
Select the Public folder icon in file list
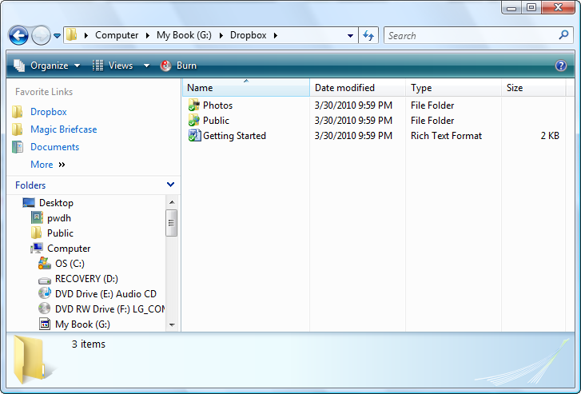(193, 121)
